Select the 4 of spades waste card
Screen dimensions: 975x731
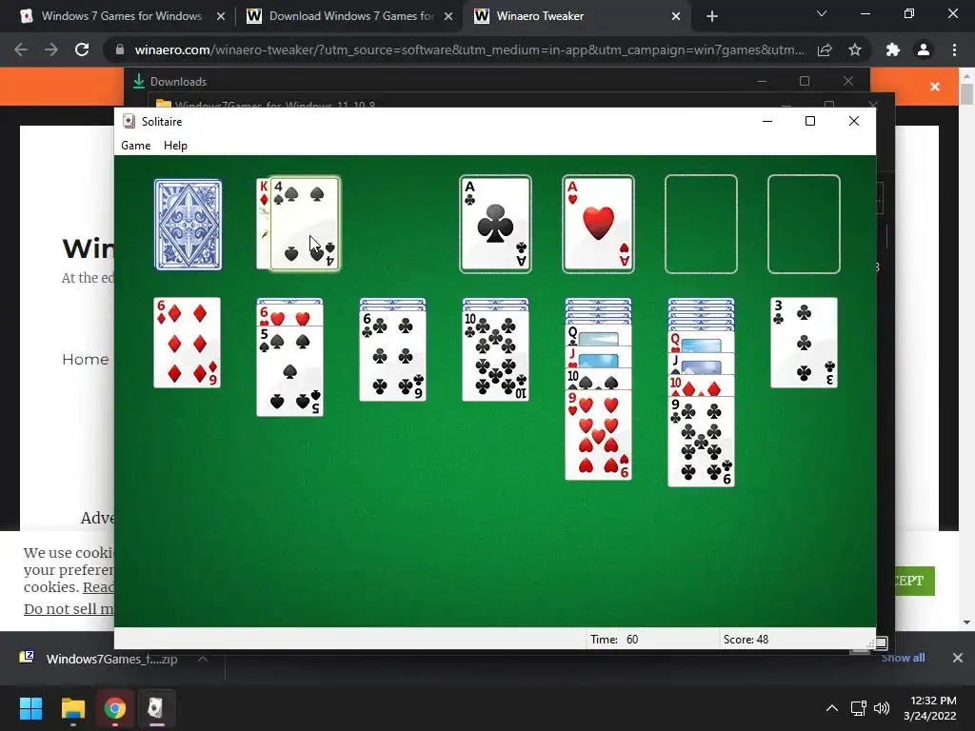pos(305,225)
